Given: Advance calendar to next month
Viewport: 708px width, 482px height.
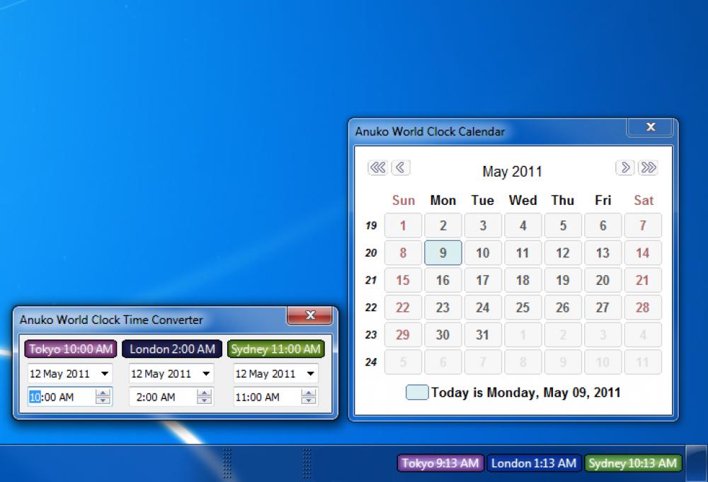Looking at the screenshot, I should click(625, 167).
